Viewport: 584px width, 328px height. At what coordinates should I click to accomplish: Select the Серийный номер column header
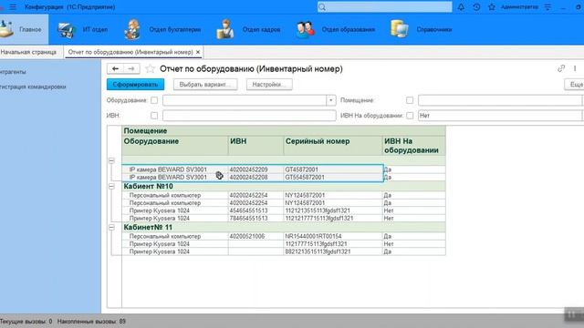click(x=333, y=146)
